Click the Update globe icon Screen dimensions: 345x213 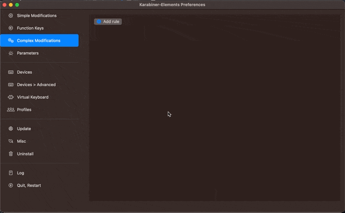[10, 129]
